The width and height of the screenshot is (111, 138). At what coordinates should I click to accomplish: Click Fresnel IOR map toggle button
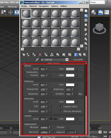coord(50,89)
